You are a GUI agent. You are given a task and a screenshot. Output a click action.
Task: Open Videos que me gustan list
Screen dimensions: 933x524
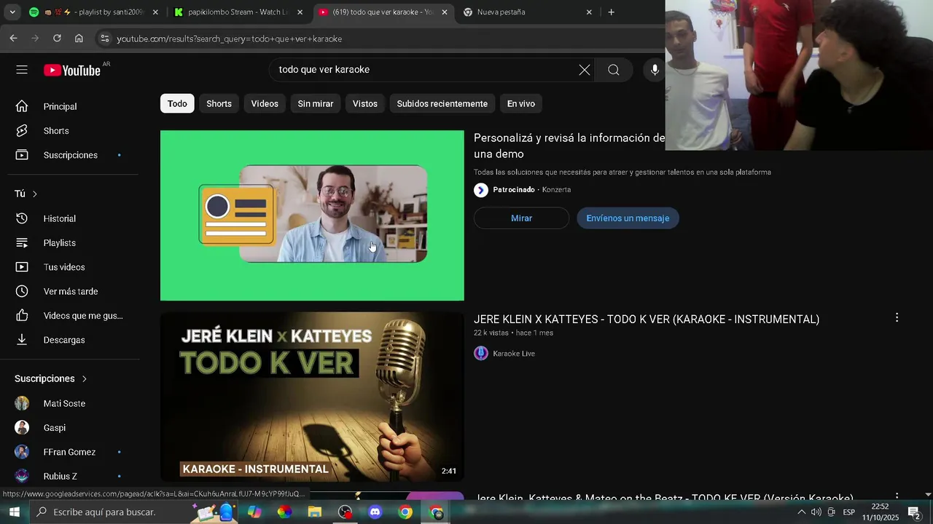pos(73,316)
